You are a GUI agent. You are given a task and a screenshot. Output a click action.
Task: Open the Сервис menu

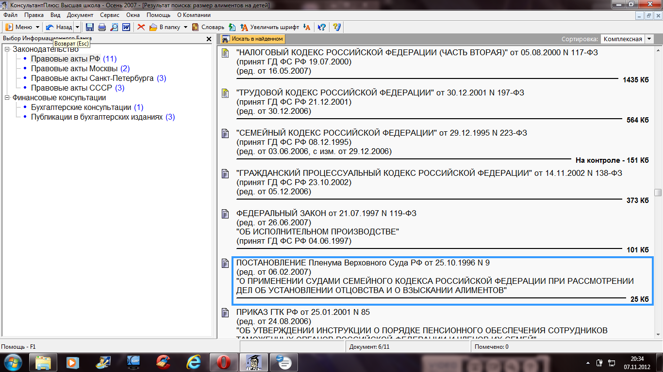[110, 15]
